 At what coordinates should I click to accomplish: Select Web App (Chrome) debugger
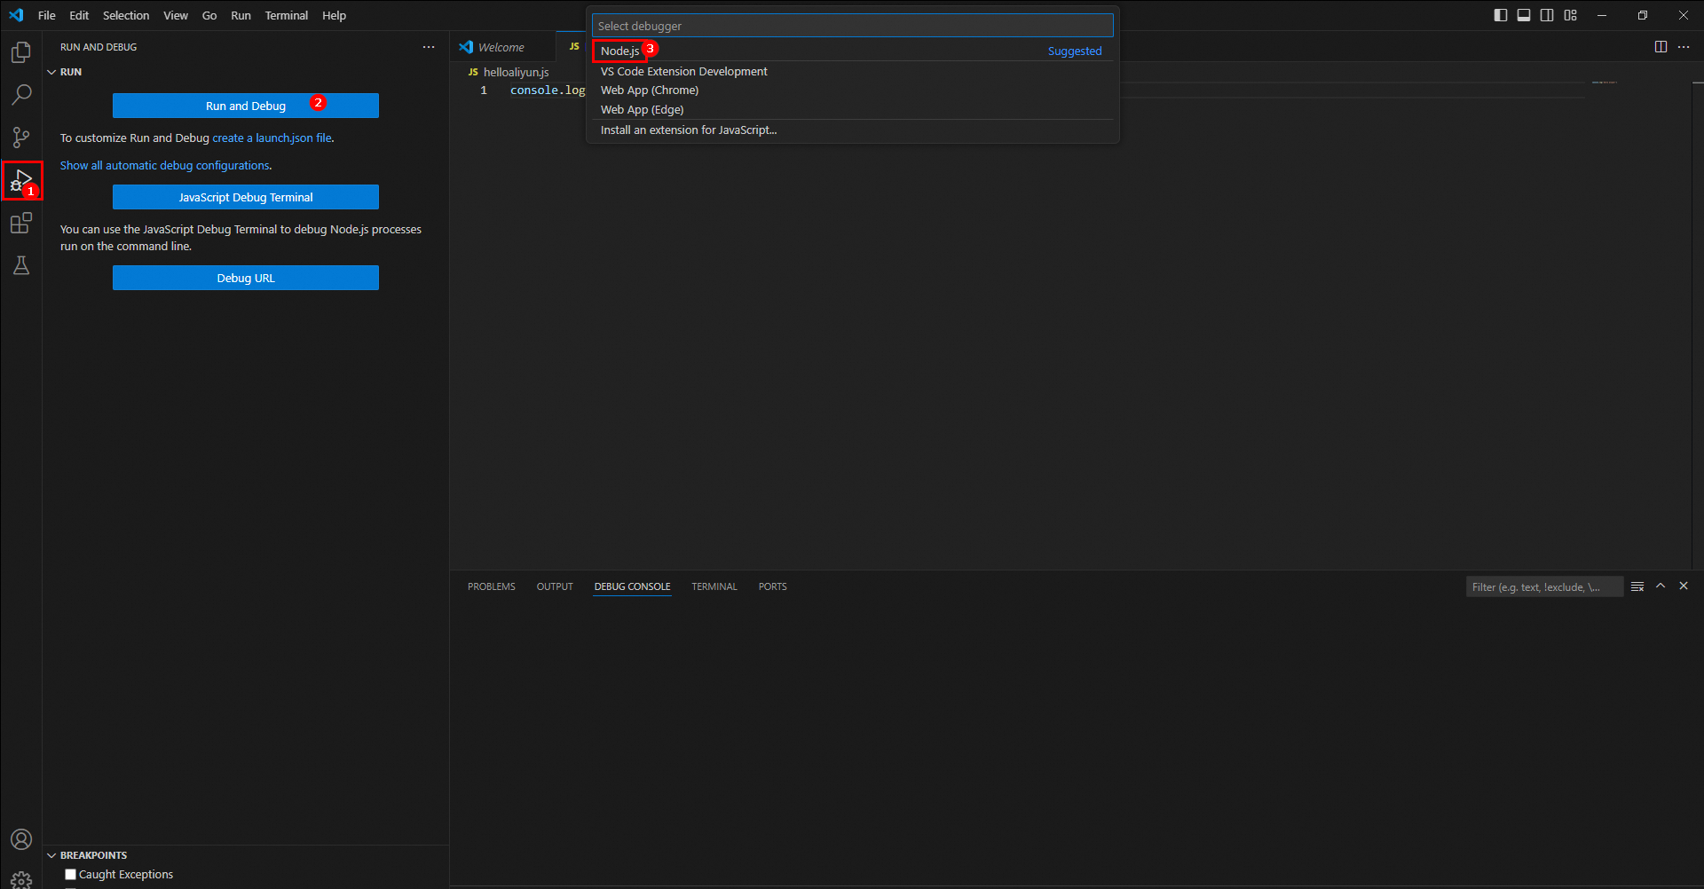coord(852,90)
